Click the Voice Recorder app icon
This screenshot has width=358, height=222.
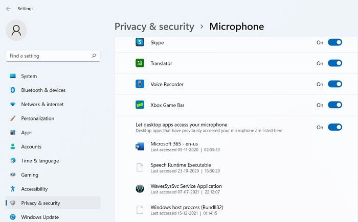pos(140,84)
